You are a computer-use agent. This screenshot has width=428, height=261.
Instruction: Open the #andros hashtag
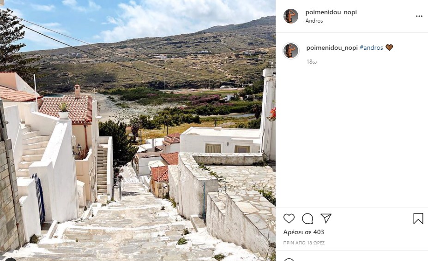(371, 48)
